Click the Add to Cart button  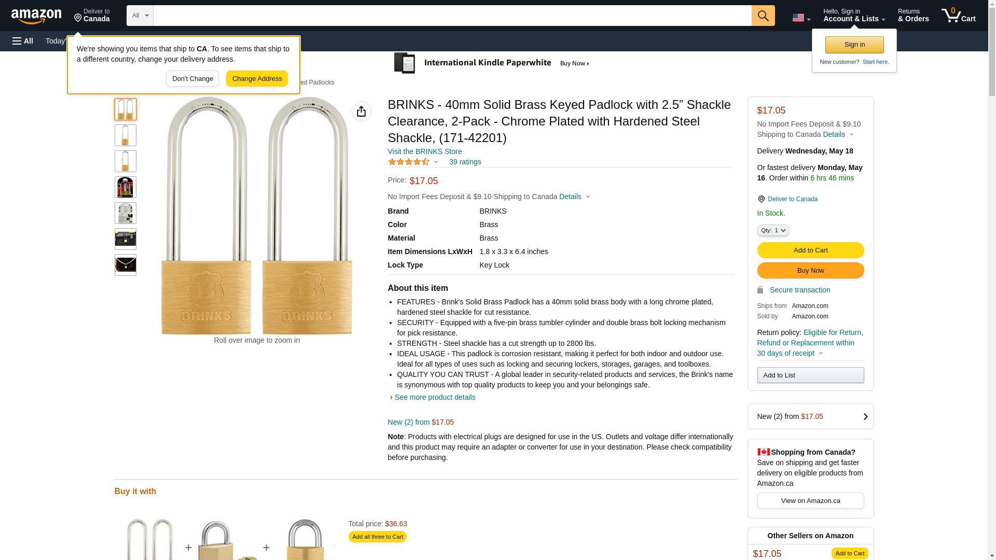click(810, 250)
